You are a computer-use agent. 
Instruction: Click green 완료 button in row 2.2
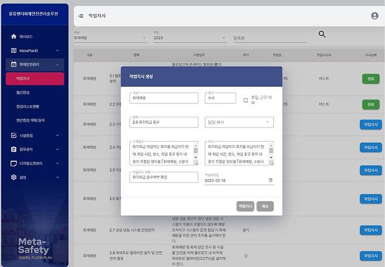371,104
